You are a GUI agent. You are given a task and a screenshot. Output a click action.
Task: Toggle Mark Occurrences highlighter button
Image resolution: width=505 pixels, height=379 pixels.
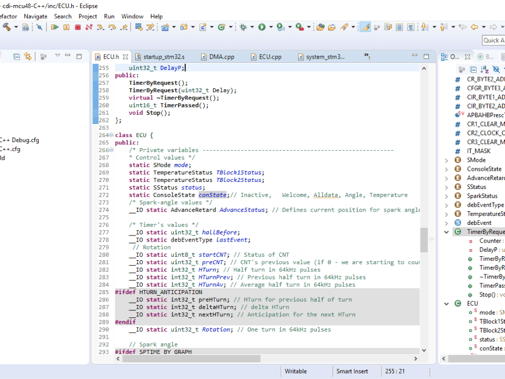click(x=365, y=27)
